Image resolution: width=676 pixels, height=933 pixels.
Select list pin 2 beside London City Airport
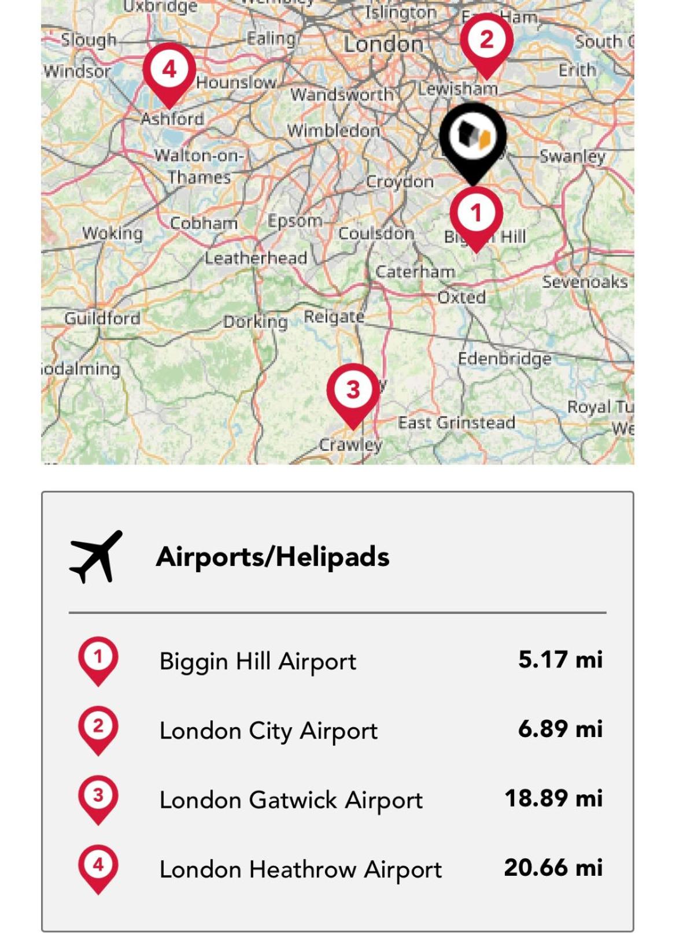(98, 731)
